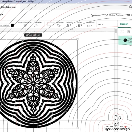
Task: Switch to the Arbeitsbereich tab
Action: pyautogui.click(x=8, y=7)
